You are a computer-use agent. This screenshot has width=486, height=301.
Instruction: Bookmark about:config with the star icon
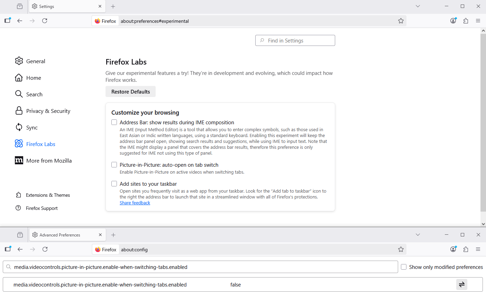coord(401,249)
